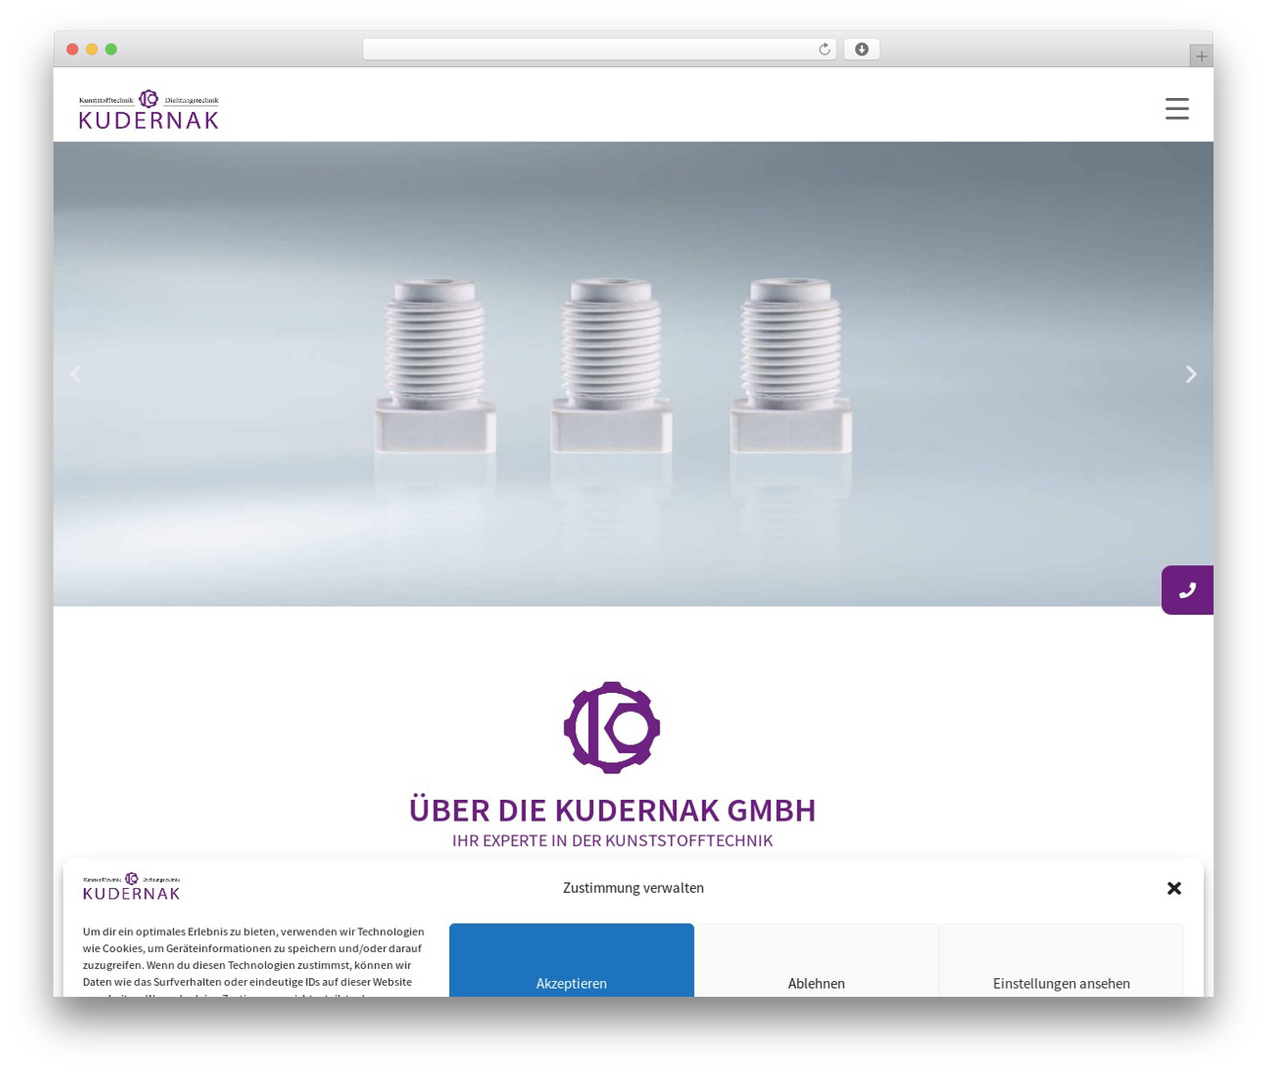Click the Über die Kudernak GmbH heading
Image resolution: width=1267 pixels, height=1073 pixels.
(x=613, y=810)
